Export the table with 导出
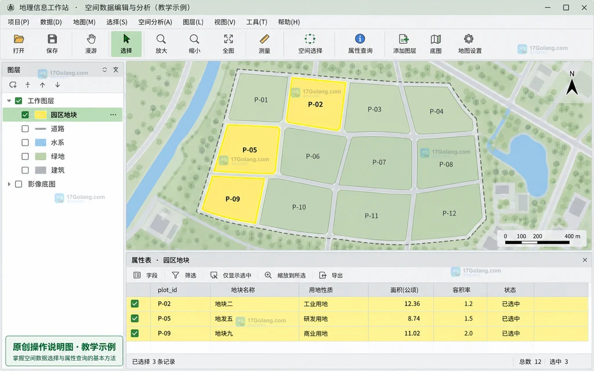Viewport: 594px width, 371px height. (x=331, y=275)
